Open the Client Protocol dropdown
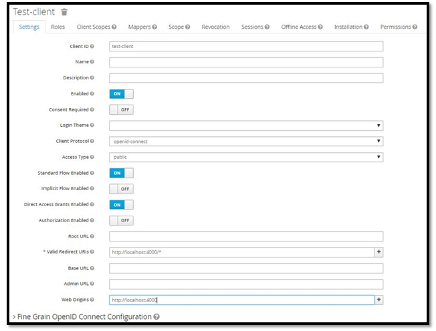436x331 pixels. coord(246,141)
